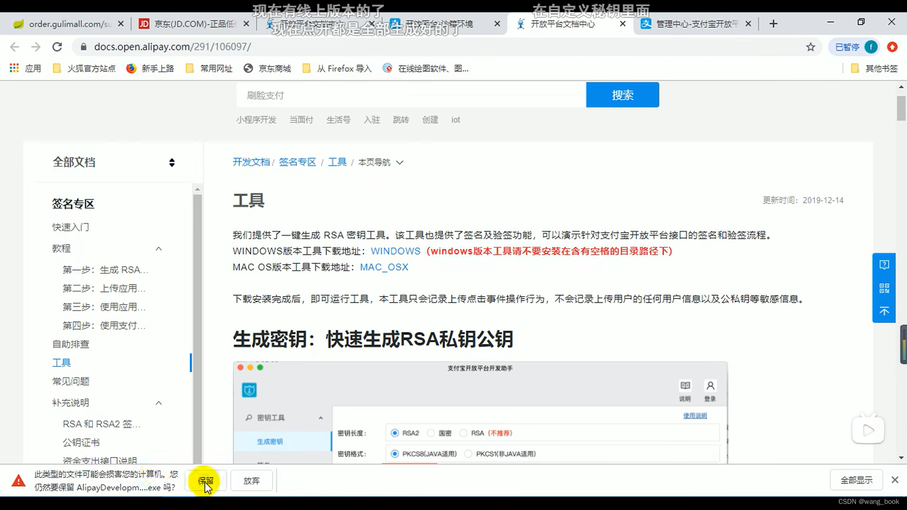Collapse the 补充说明 section in sidebar
The width and height of the screenshot is (907, 510).
(159, 403)
